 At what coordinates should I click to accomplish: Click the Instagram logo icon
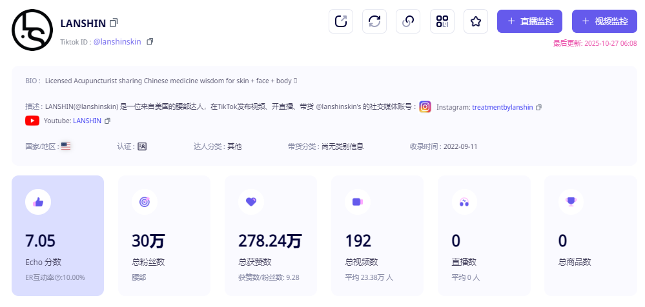pos(425,107)
